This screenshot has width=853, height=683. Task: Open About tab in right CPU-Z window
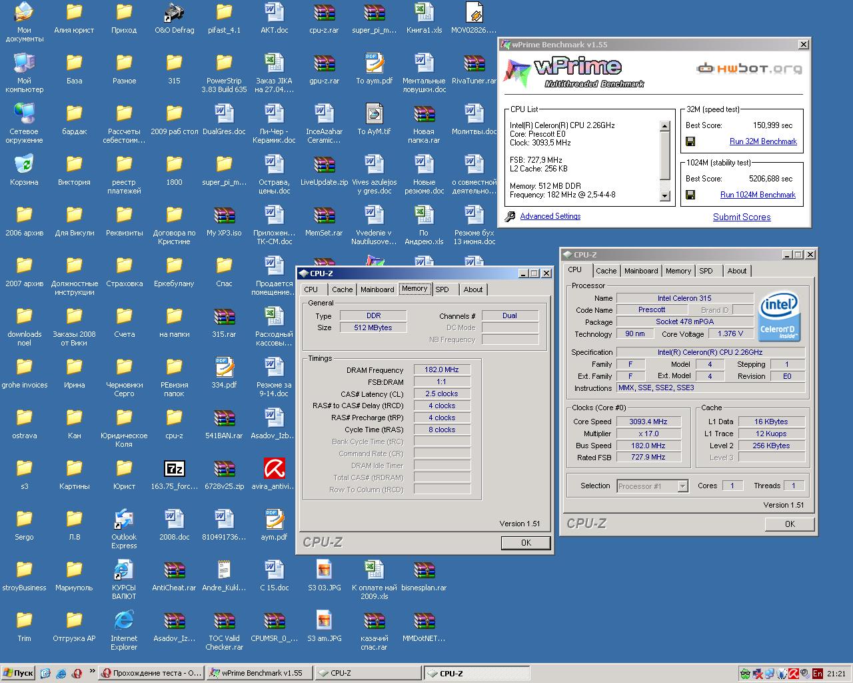(737, 271)
